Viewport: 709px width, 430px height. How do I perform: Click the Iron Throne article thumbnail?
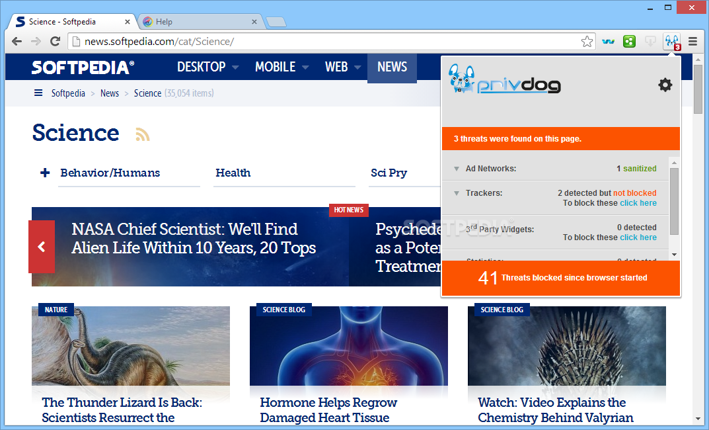tap(566, 346)
